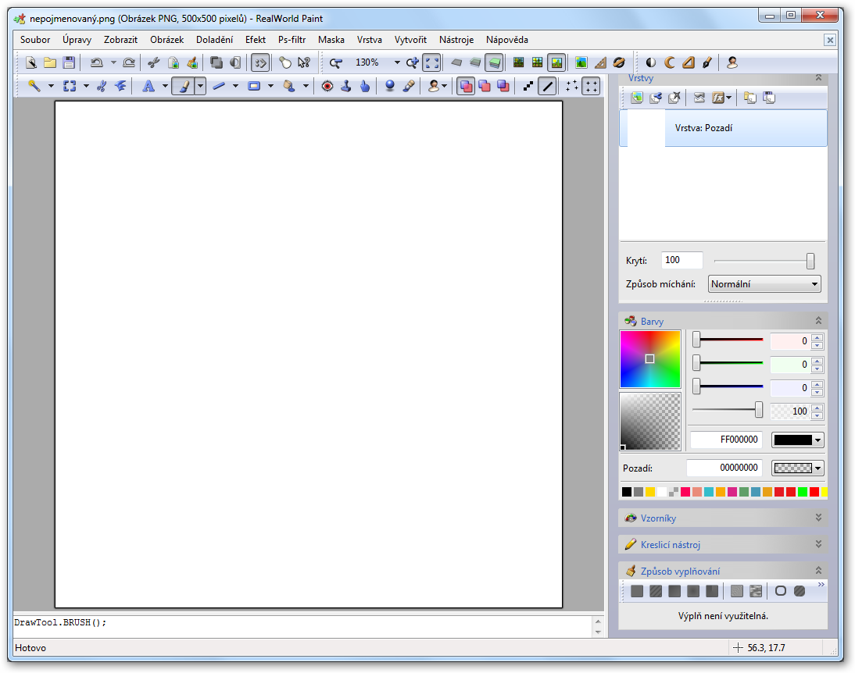Toggle the second overlapping squares blend mode
Screen dimensions: 855x673
click(485, 86)
